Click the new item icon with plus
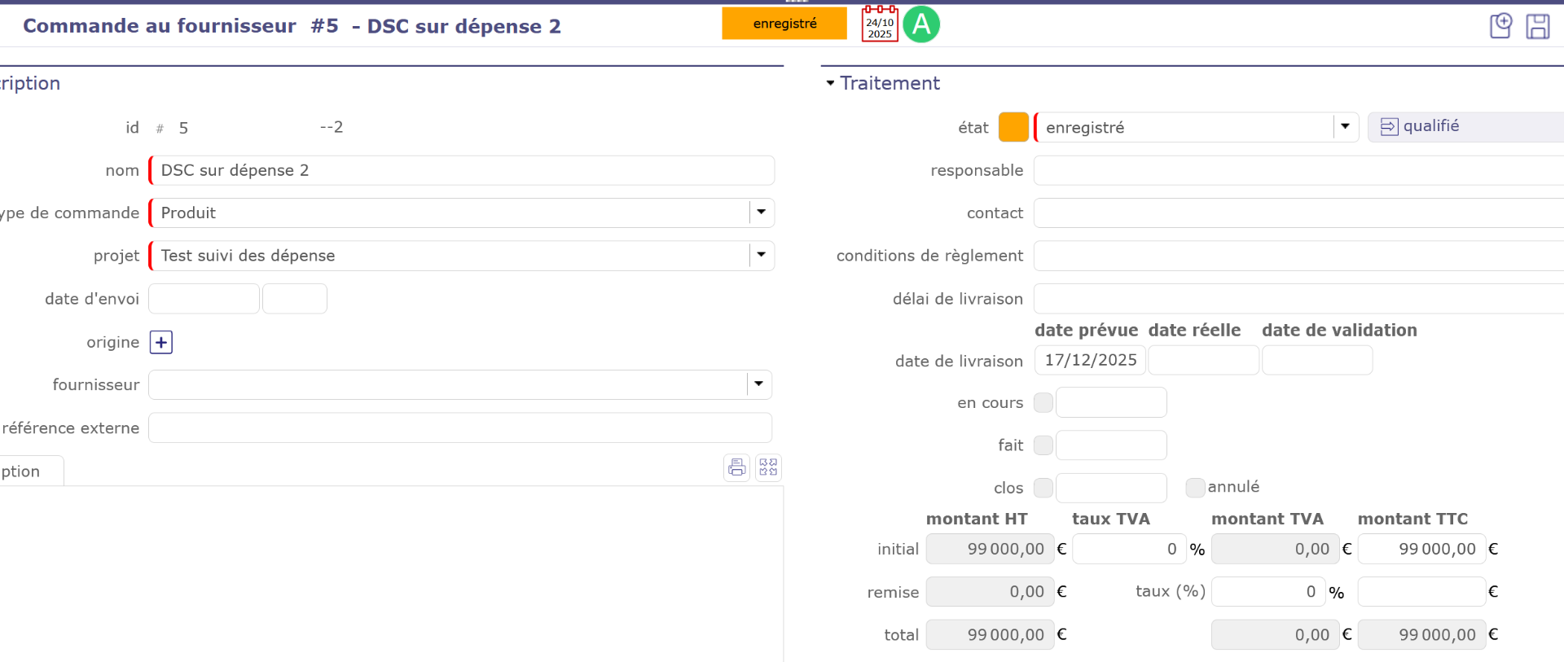Viewport: 1564px width, 662px height. pos(1500,26)
